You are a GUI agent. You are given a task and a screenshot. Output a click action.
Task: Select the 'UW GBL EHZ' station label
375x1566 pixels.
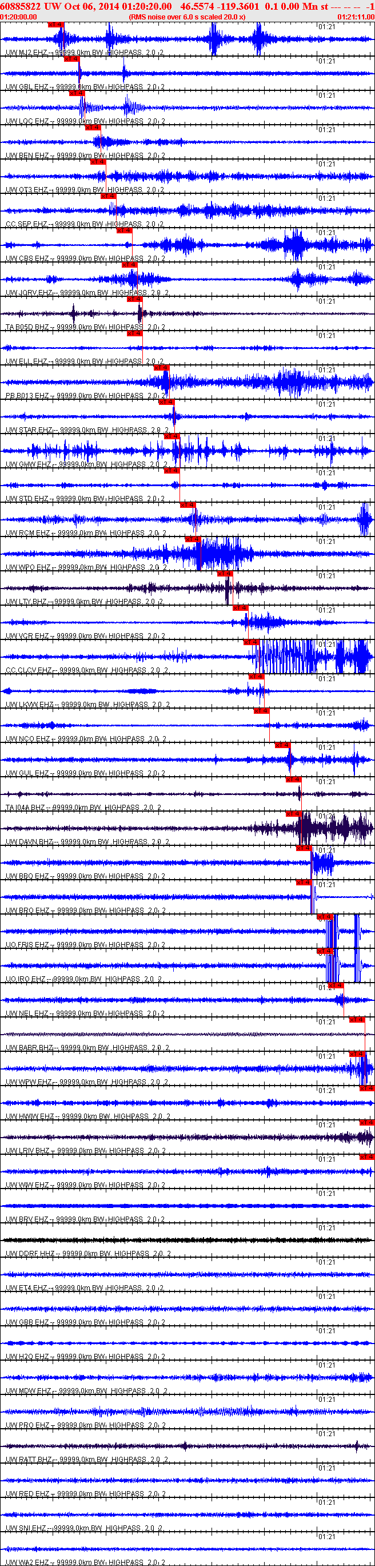click(x=27, y=87)
